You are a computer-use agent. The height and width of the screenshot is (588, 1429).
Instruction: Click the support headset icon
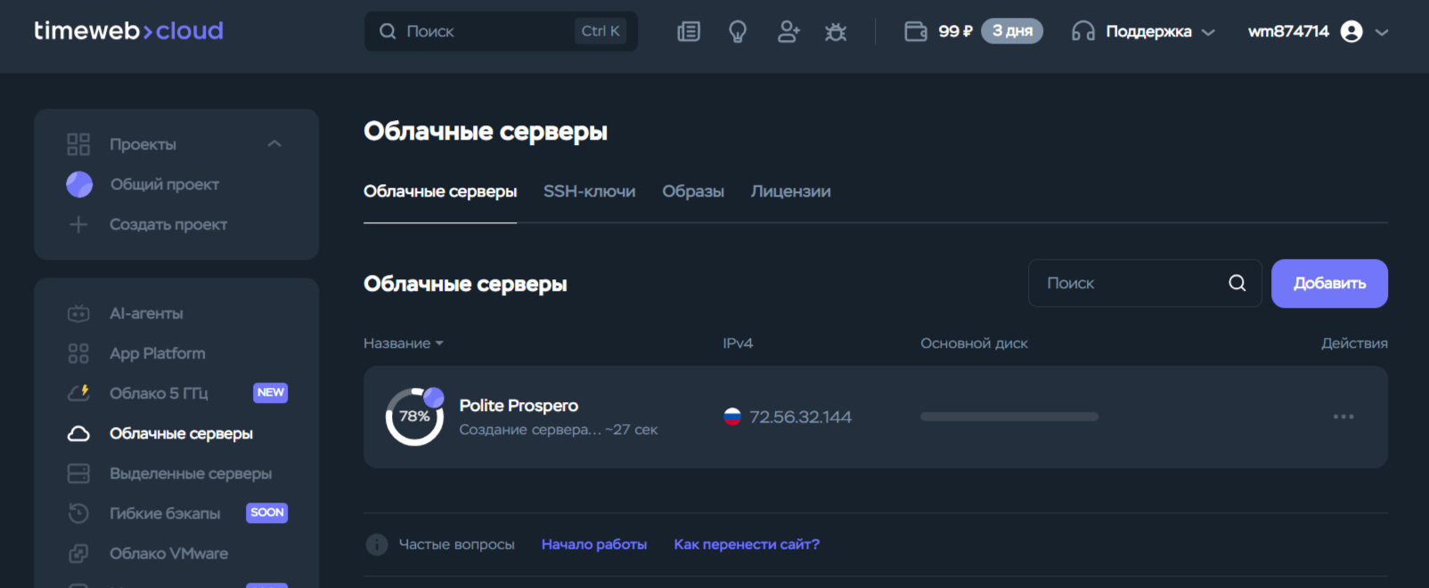tap(1083, 32)
